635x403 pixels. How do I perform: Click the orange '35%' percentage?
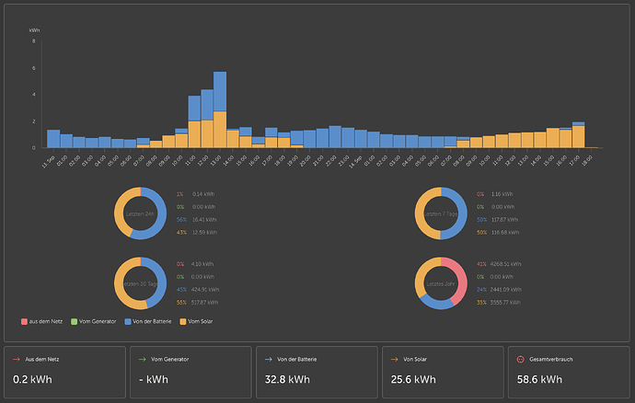[481, 303]
